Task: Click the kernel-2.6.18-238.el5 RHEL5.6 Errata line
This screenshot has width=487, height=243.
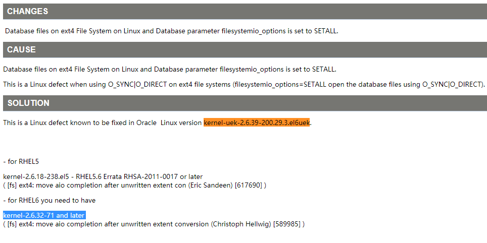Action: click(x=103, y=177)
